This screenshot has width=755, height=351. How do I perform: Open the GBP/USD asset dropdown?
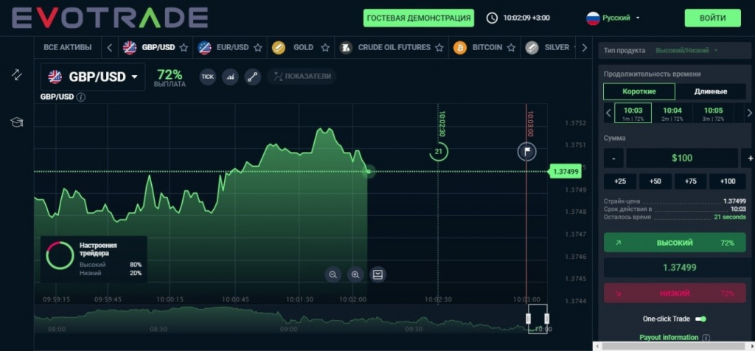[x=93, y=77]
